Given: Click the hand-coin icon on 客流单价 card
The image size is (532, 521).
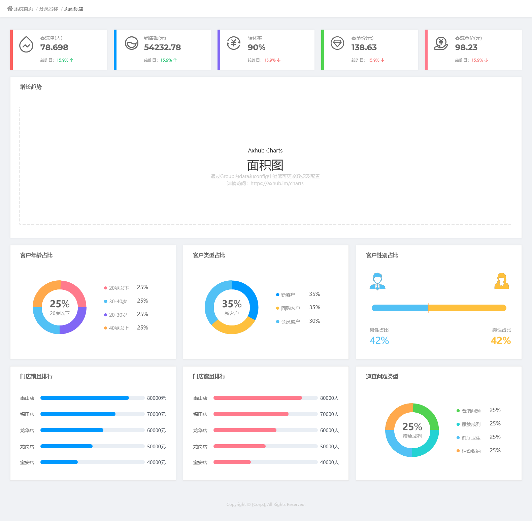Looking at the screenshot, I should pyautogui.click(x=441, y=43).
